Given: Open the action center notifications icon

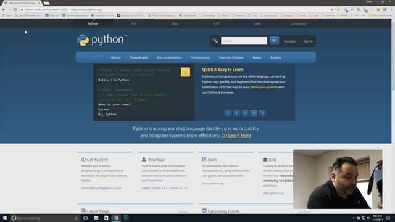Looking at the screenshot, I should coord(388,218).
